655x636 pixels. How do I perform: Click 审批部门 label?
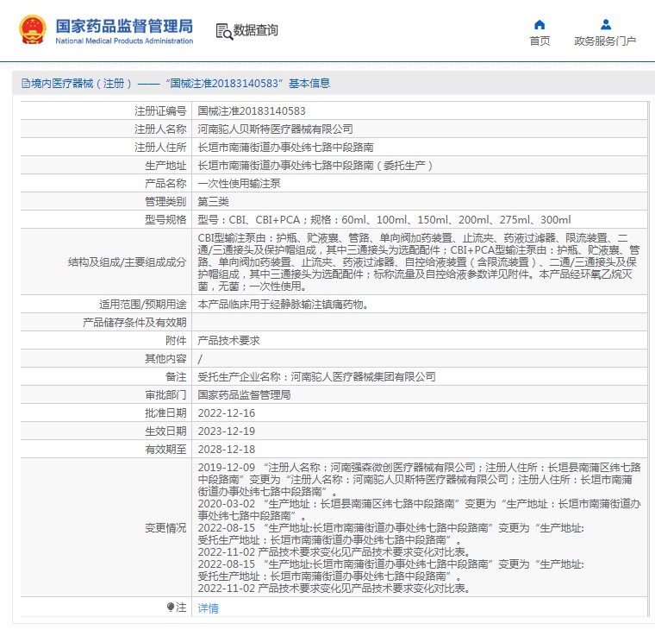pyautogui.click(x=165, y=394)
